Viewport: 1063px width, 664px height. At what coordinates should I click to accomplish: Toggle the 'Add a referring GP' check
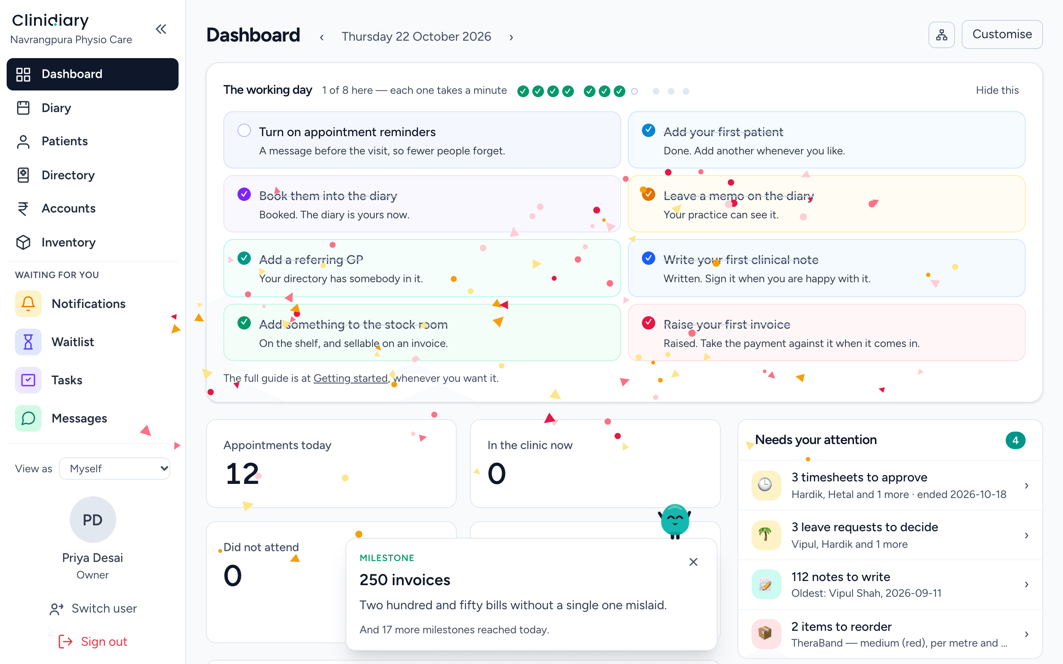click(x=244, y=258)
